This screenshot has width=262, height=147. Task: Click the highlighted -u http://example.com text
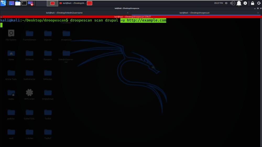point(143,20)
